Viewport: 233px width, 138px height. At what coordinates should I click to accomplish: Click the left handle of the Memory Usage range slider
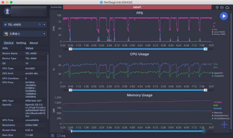coord(71,131)
